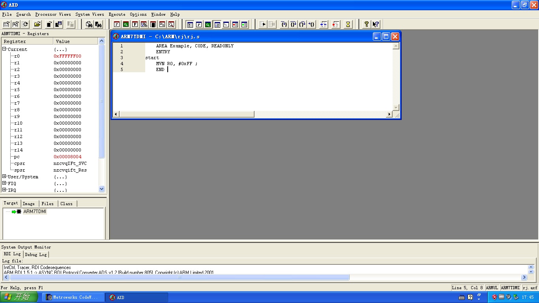Screen dimensions: 539x303
Task: Click the magnifier Disassembly view icon
Action: tap(171, 24)
